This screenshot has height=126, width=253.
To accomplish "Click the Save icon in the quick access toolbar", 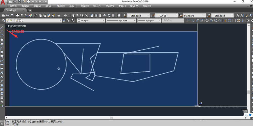I will [19, 2].
